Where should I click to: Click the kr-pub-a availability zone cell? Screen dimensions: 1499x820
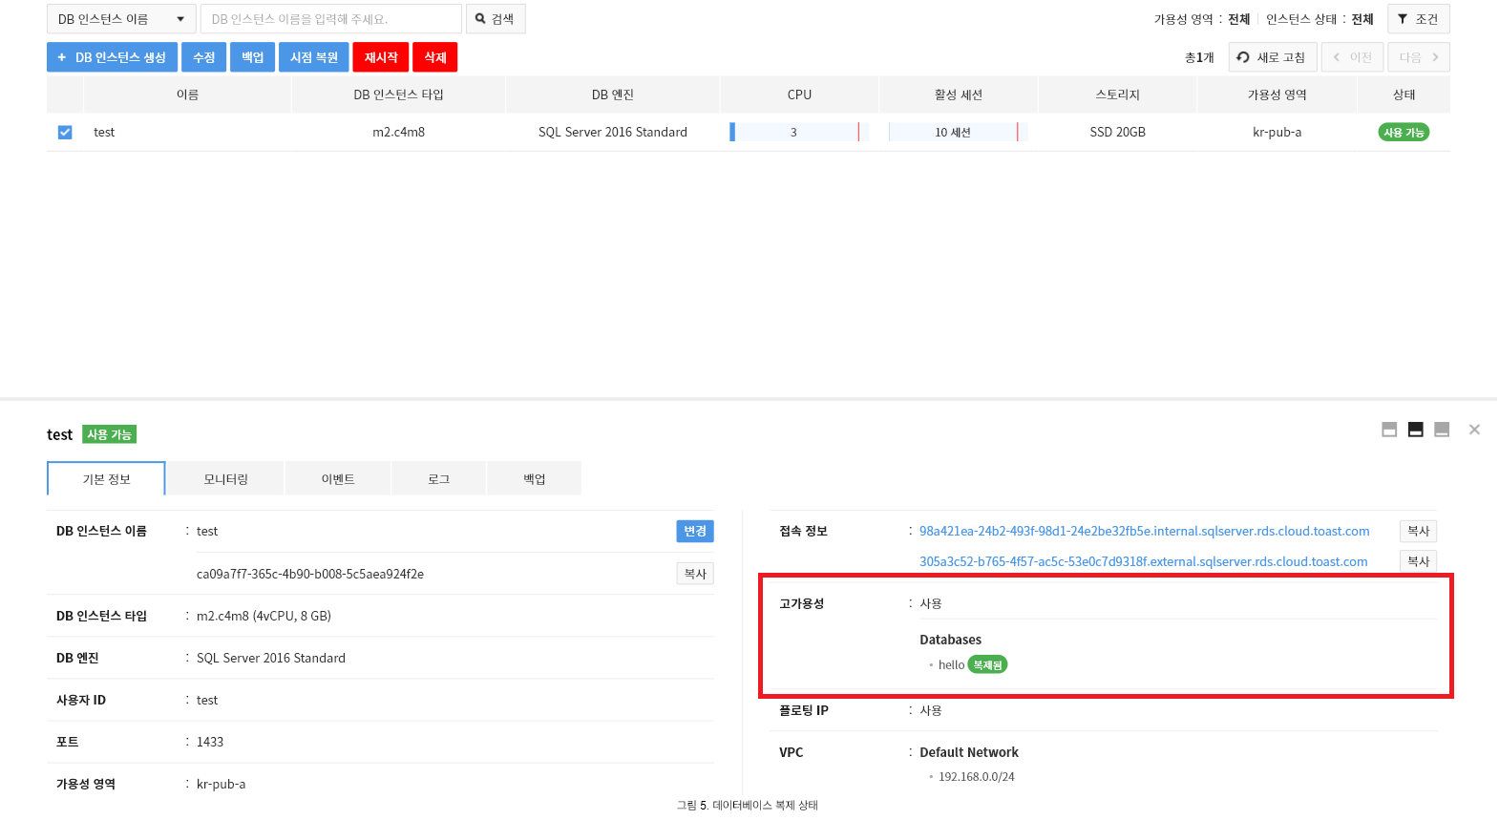(x=1277, y=133)
